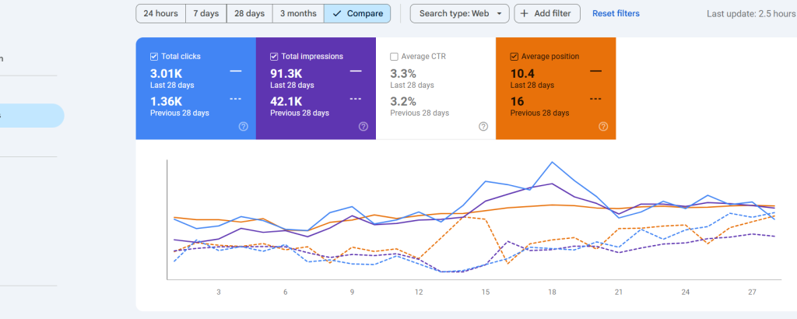Select the 3 months date range
The height and width of the screenshot is (319, 797).
tap(298, 13)
